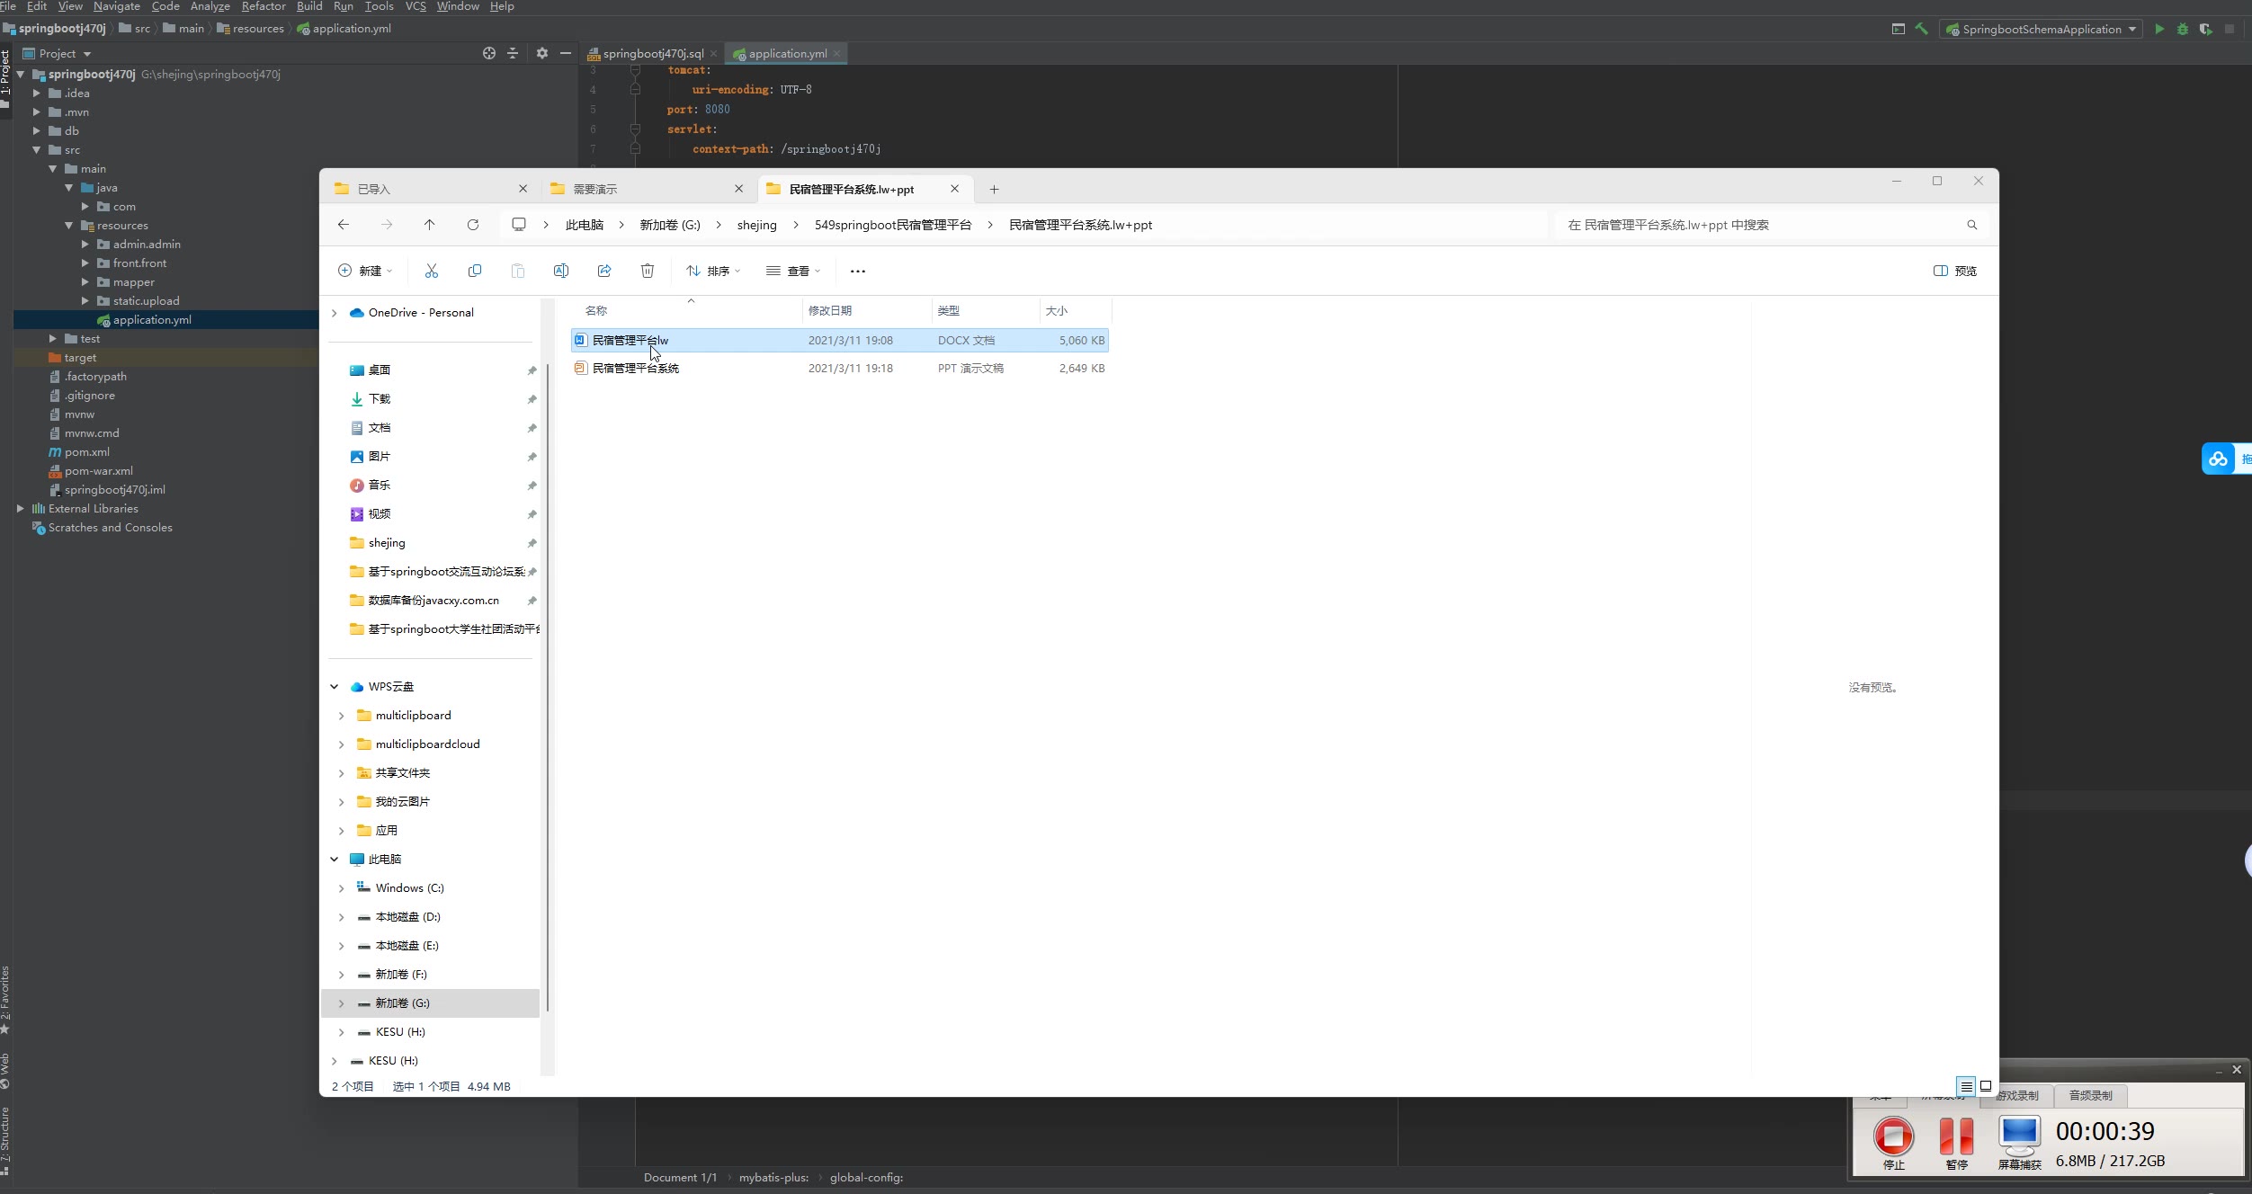
Task: Toggle the 预览 preview pane button
Action: (x=1955, y=271)
